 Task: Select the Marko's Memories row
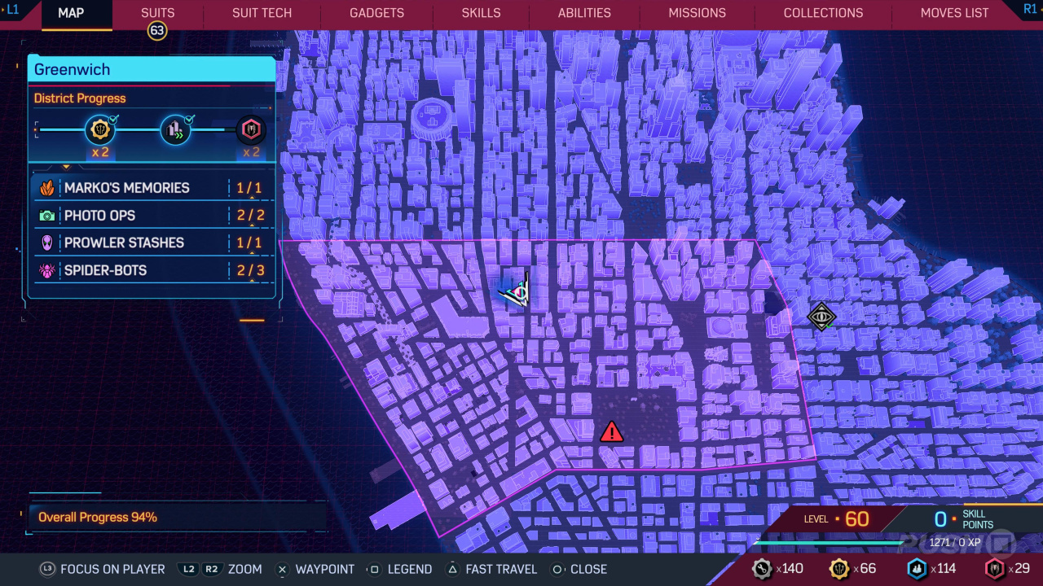coord(151,188)
